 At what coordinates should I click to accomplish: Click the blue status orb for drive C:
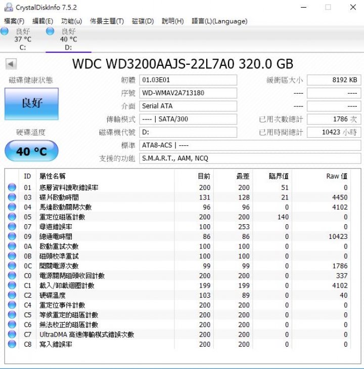click(x=5, y=31)
